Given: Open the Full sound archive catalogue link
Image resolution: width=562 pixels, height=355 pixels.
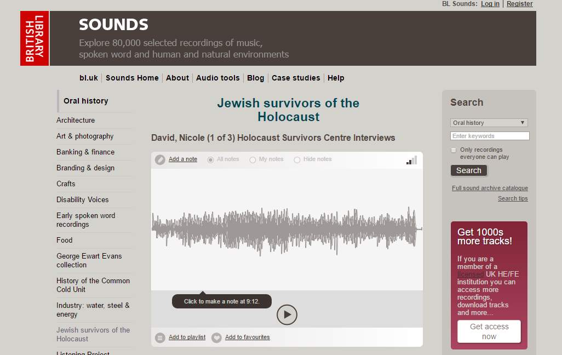Looking at the screenshot, I should coord(490,188).
